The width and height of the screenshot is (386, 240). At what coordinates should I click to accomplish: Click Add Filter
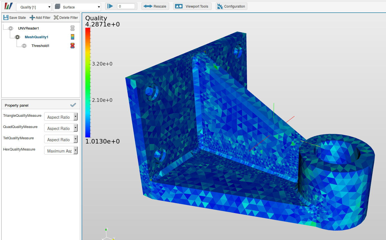pyautogui.click(x=40, y=17)
